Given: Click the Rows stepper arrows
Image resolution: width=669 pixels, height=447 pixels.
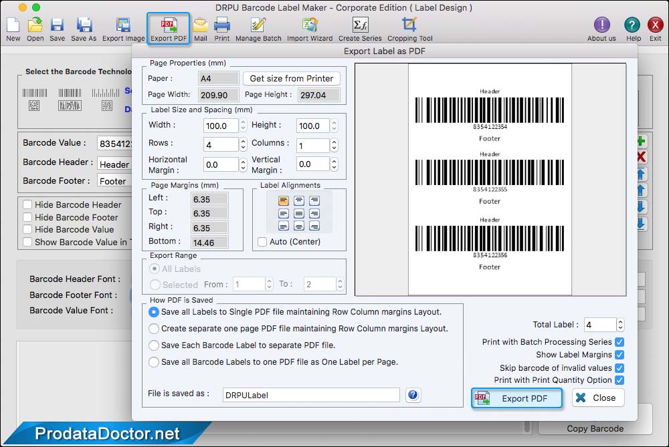Looking at the screenshot, I should (244, 144).
